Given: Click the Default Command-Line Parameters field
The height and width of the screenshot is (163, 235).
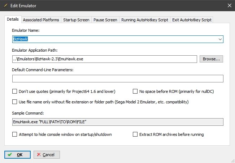Looking at the screenshot, I should click(118, 79).
